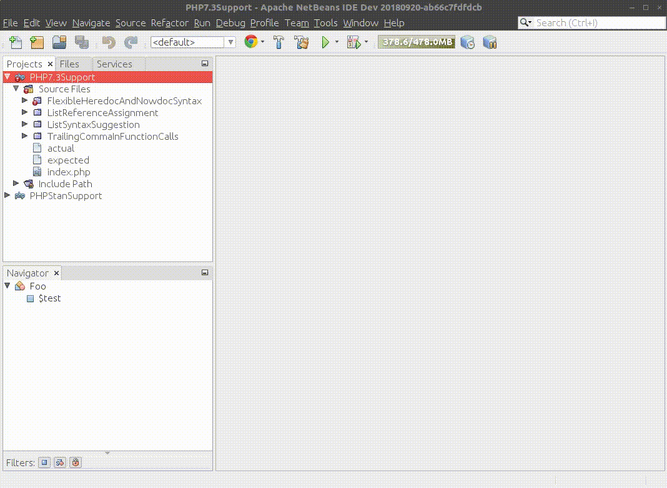
Task: Select the expected file
Action: (x=68, y=160)
